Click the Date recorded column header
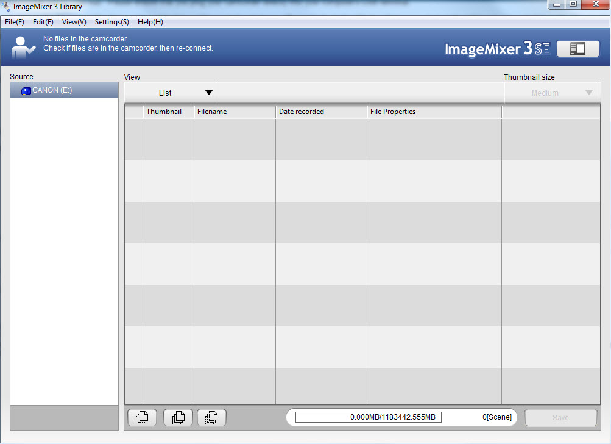This screenshot has height=444, width=611. point(320,112)
